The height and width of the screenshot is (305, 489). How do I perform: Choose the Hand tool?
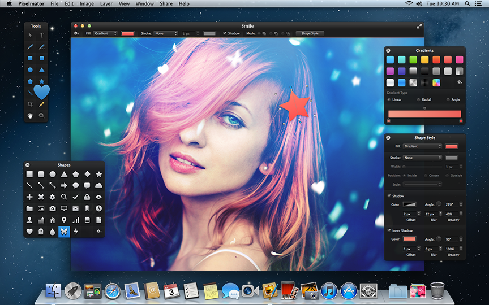coord(30,116)
